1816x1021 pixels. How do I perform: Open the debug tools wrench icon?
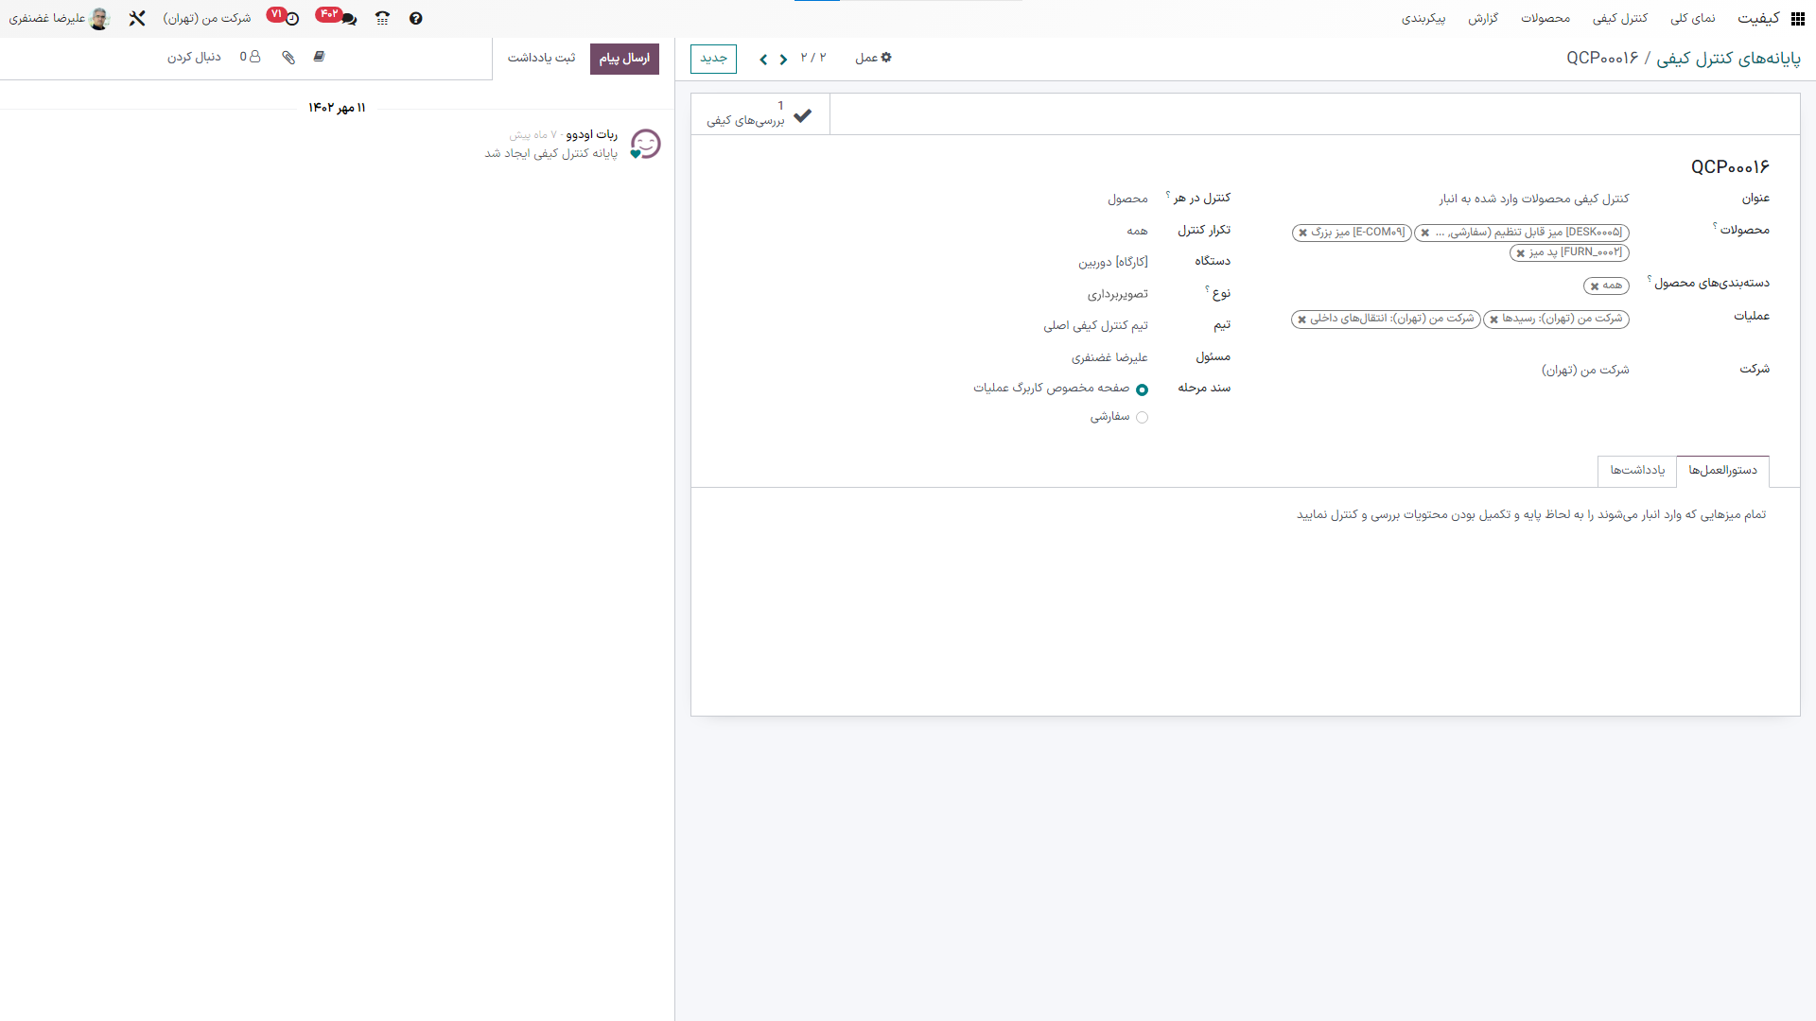137,18
